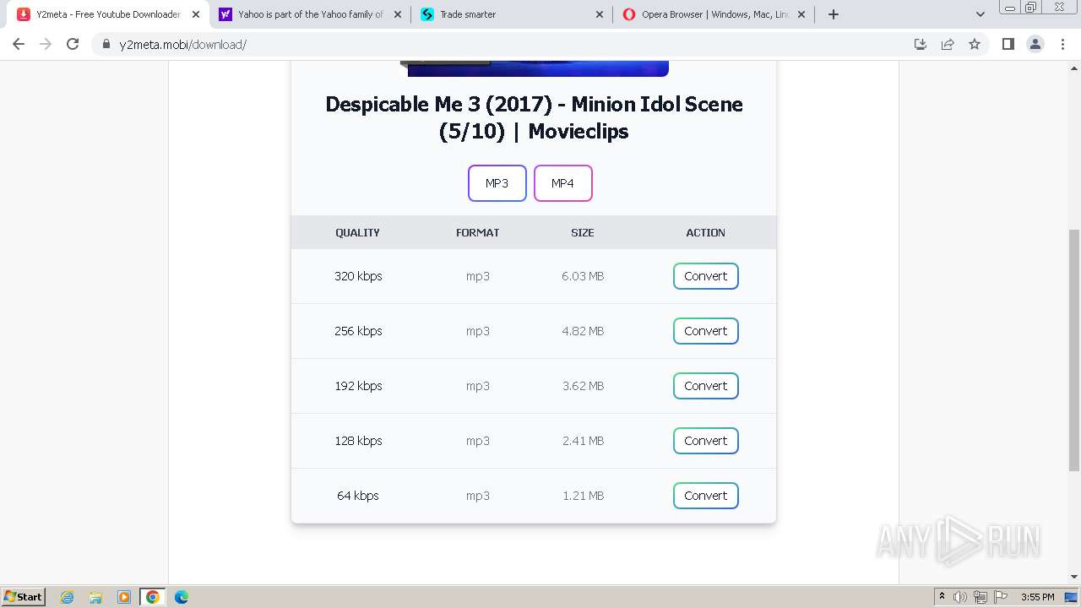
Task: Open the Chrome profile avatar
Action: click(x=1035, y=44)
